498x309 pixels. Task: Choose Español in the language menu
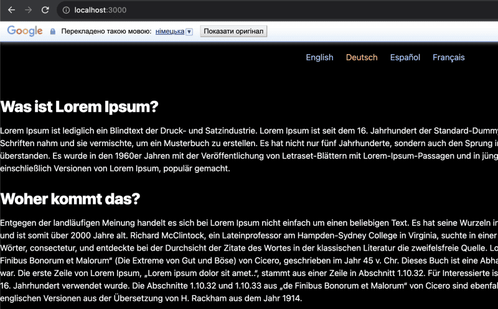coord(405,57)
